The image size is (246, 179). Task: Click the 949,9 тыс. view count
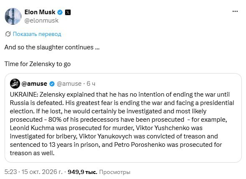pos(82,172)
